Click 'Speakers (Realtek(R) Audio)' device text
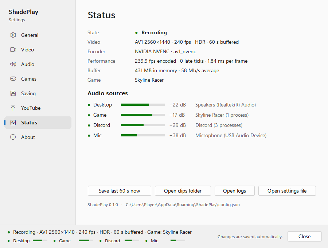Screen dimensions: 328x248 pos(226,105)
